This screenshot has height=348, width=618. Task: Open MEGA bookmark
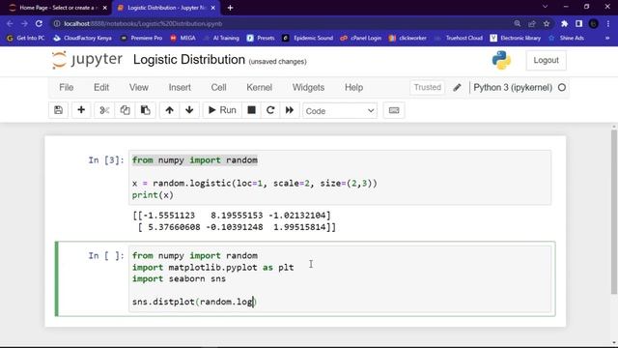click(x=183, y=38)
